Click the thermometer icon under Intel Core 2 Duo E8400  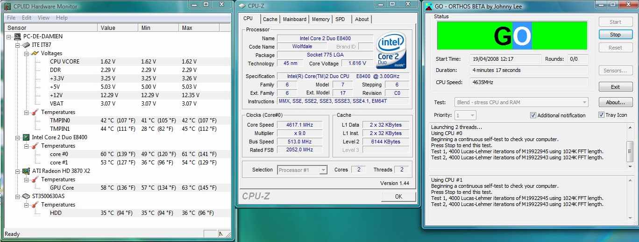point(35,146)
